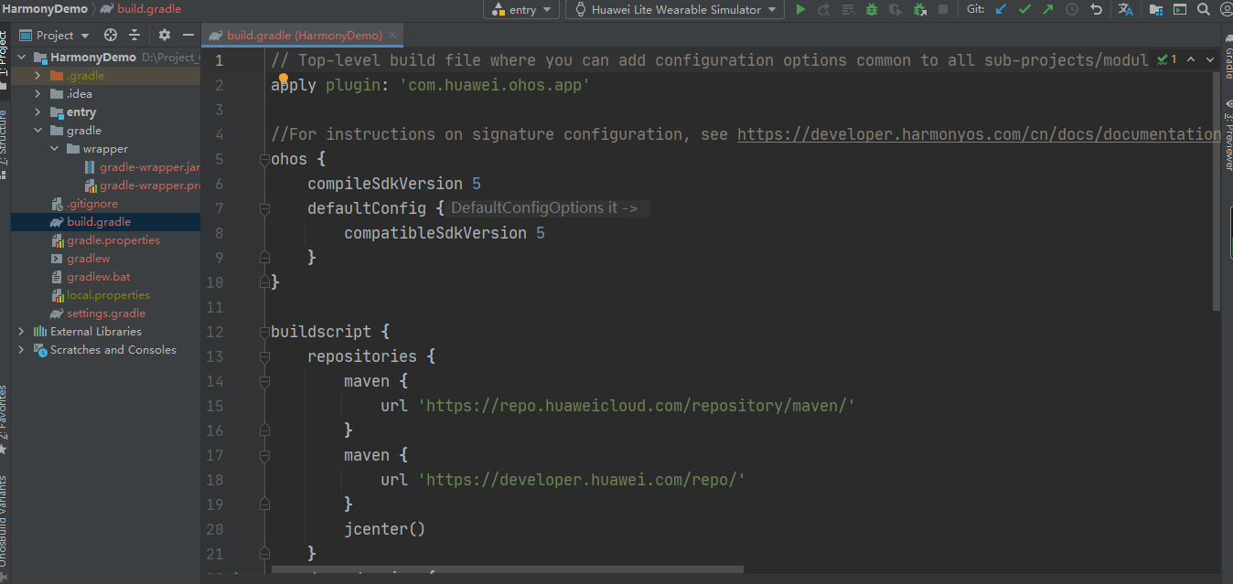Click the previous highlighted error up arrow
The height and width of the screenshot is (584, 1233).
point(1190,59)
